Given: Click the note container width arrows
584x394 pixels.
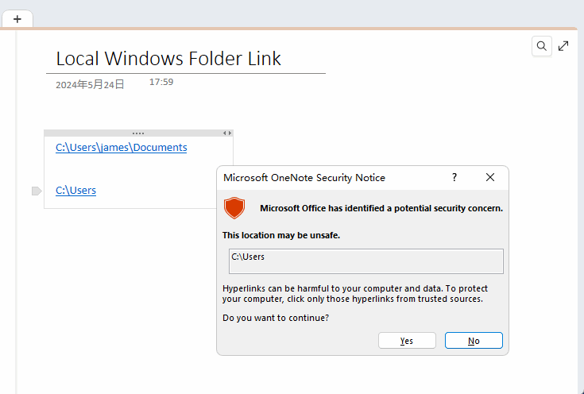Looking at the screenshot, I should [227, 133].
